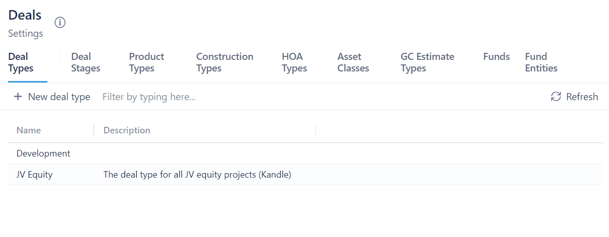Sort by the Name column header

pyautogui.click(x=29, y=130)
